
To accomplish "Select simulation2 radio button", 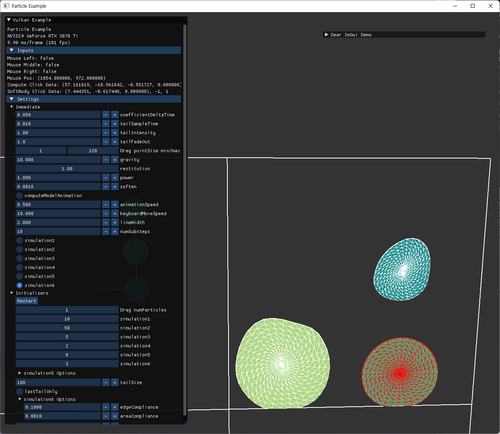I will [x=20, y=249].
